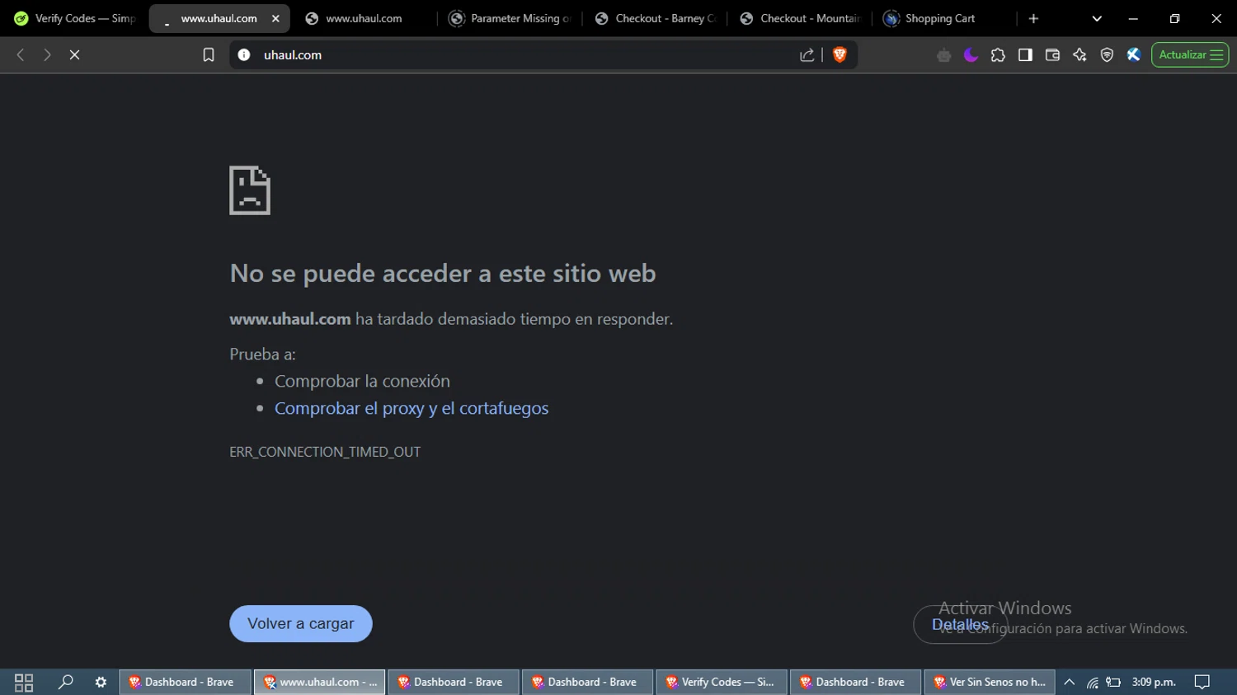View site information icon beside uhaul.com
Image resolution: width=1237 pixels, height=695 pixels.
click(244, 54)
